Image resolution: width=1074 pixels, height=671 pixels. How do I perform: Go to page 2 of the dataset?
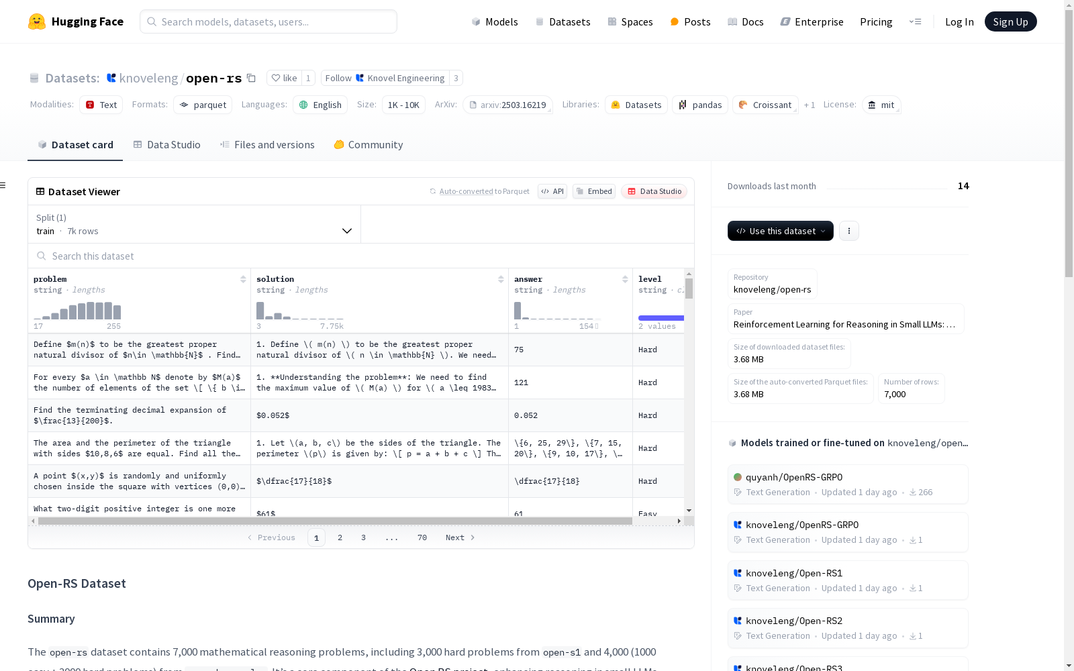coord(340,537)
